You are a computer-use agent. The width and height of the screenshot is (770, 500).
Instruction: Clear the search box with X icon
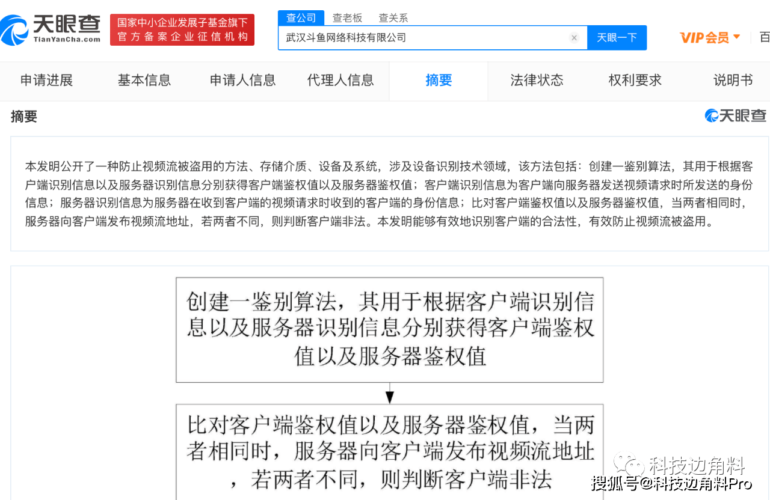click(x=574, y=38)
